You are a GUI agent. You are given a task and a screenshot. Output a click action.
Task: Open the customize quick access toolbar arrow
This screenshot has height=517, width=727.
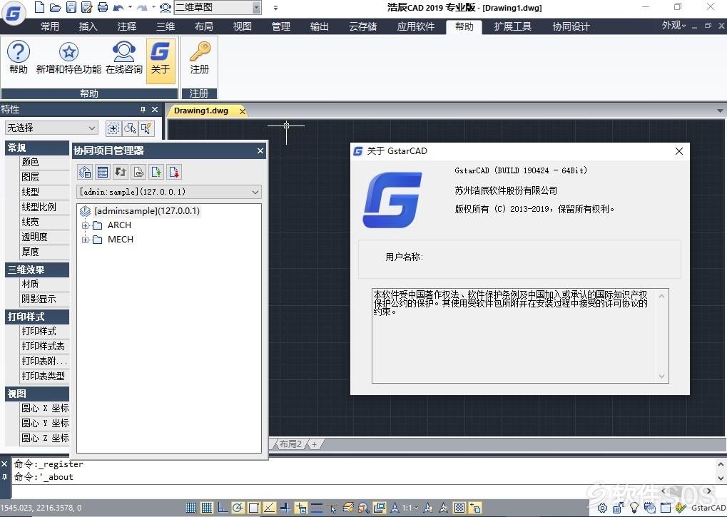coord(275,7)
